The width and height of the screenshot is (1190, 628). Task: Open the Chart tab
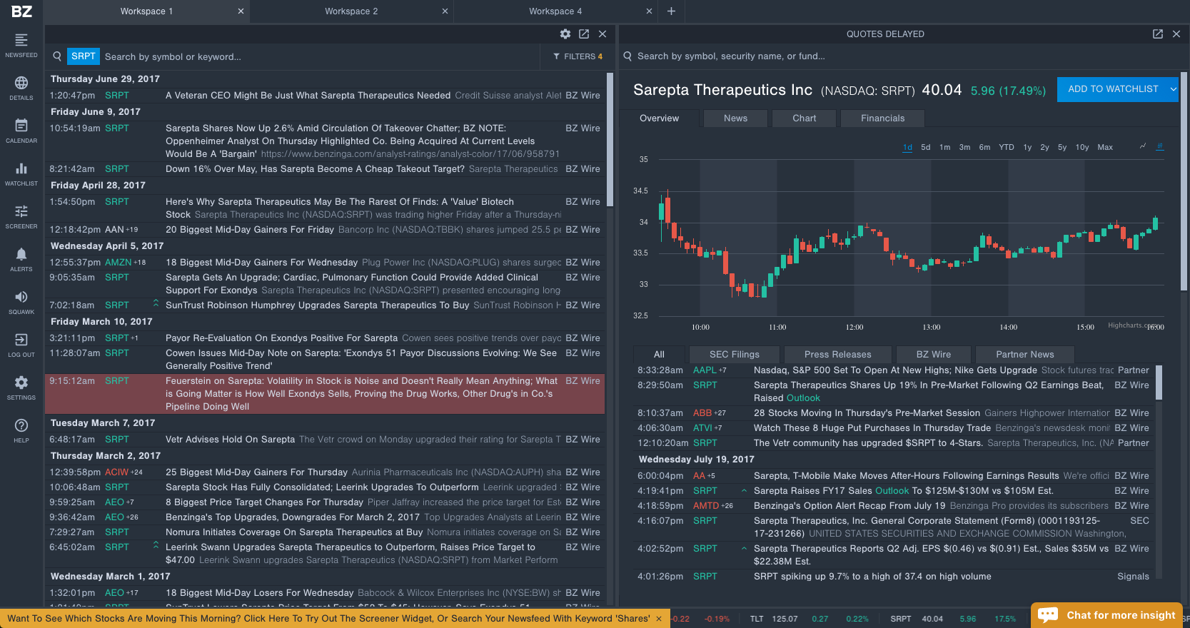804,118
